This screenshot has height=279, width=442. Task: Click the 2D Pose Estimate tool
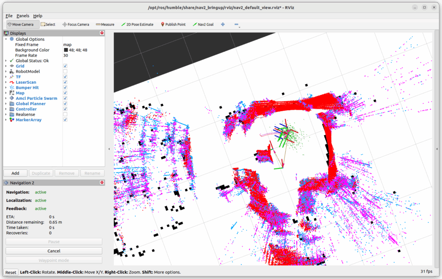137,25
